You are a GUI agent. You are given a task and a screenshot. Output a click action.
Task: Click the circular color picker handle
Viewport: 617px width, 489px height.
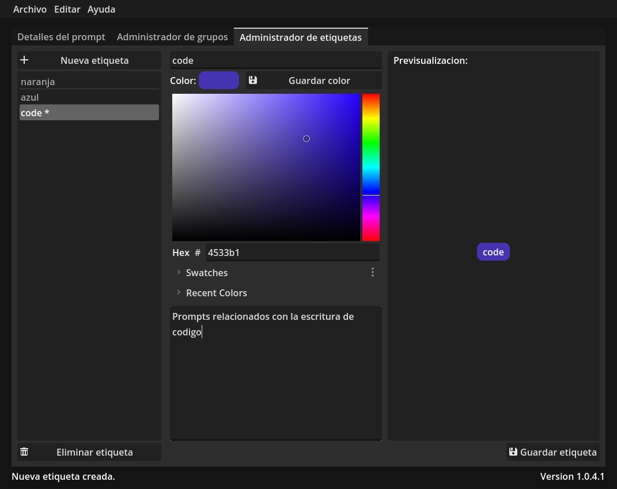pos(306,139)
